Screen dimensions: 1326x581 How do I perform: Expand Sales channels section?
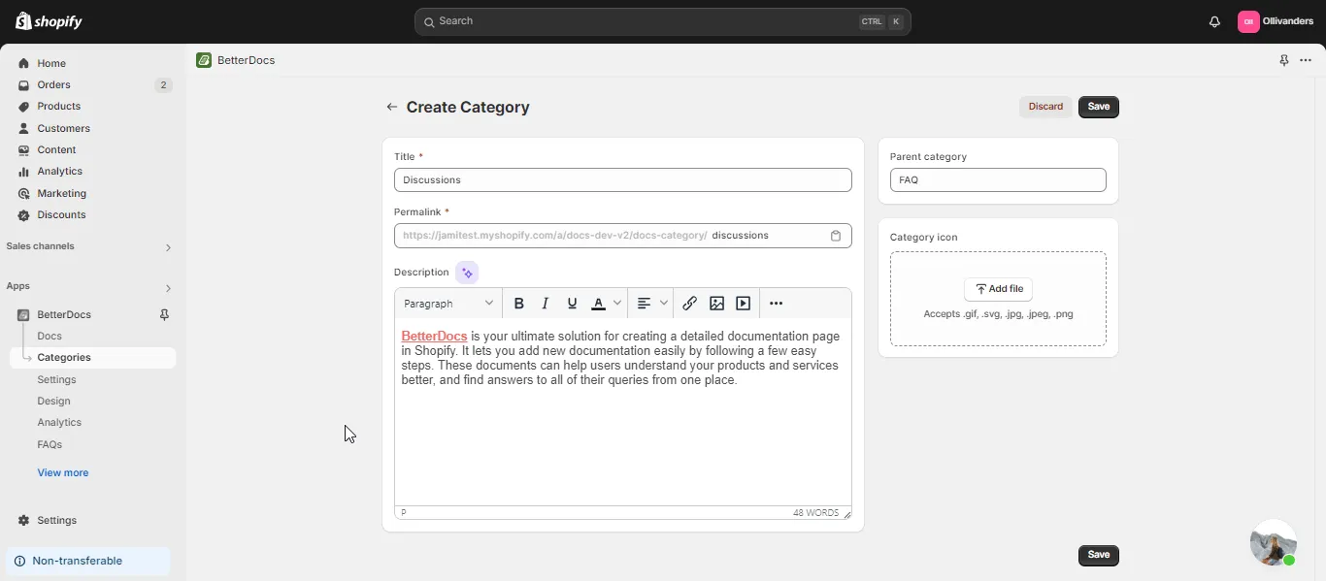pyautogui.click(x=168, y=247)
